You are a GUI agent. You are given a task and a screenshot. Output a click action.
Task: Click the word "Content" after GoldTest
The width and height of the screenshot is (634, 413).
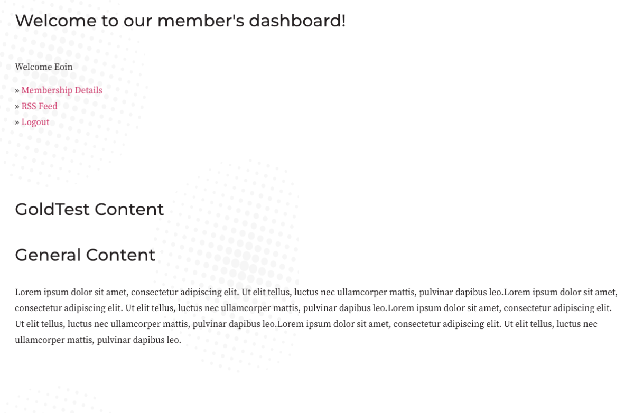tap(129, 209)
